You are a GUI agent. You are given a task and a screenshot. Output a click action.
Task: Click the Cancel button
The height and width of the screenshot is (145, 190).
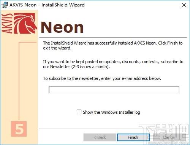pyautogui.click(x=169, y=137)
